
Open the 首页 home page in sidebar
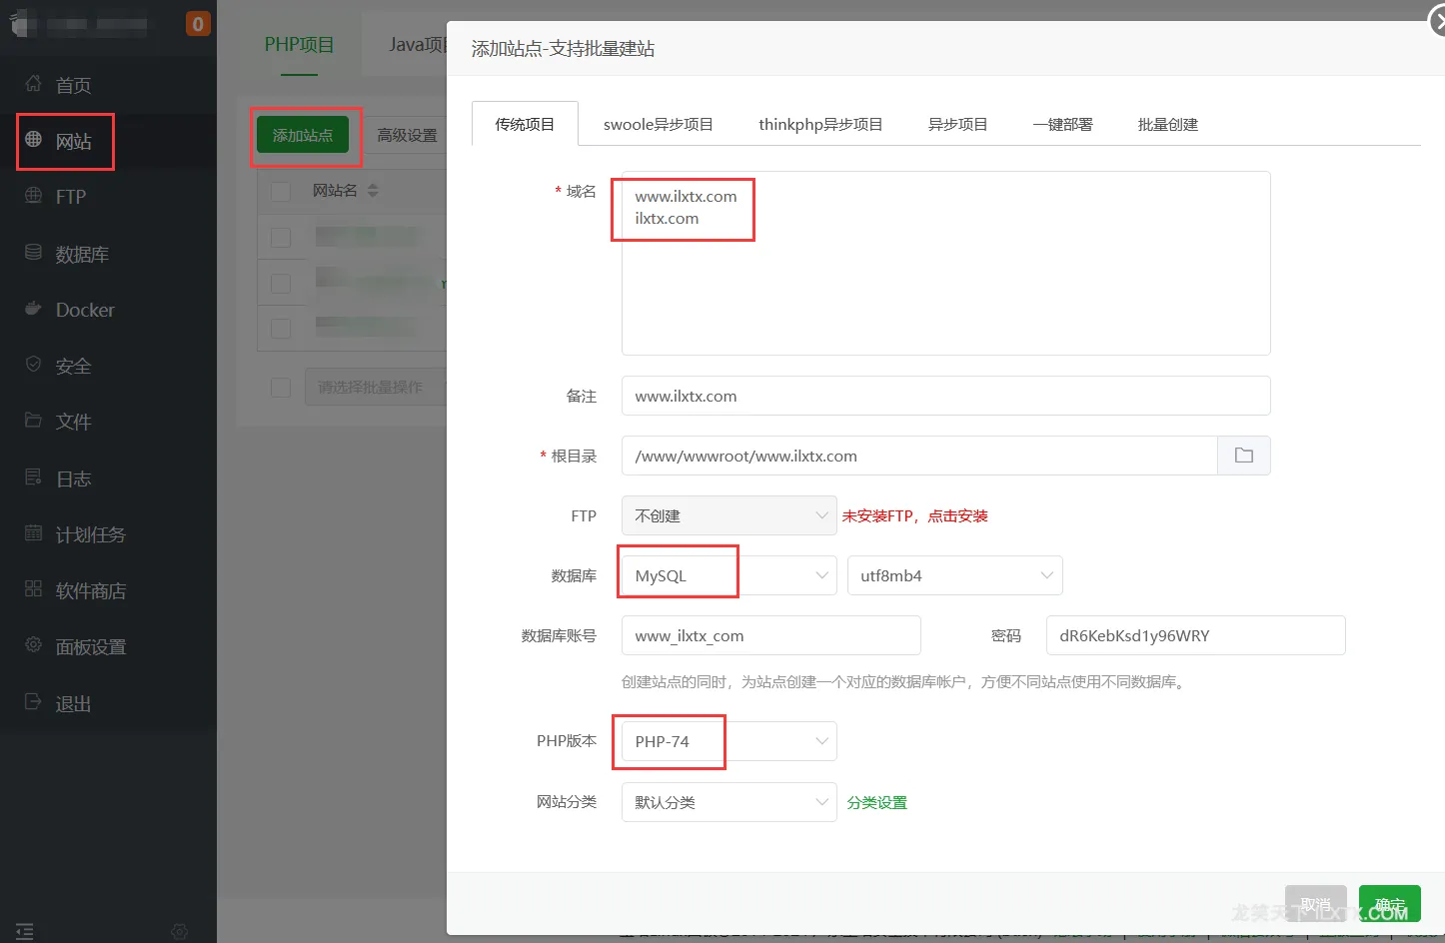73,86
